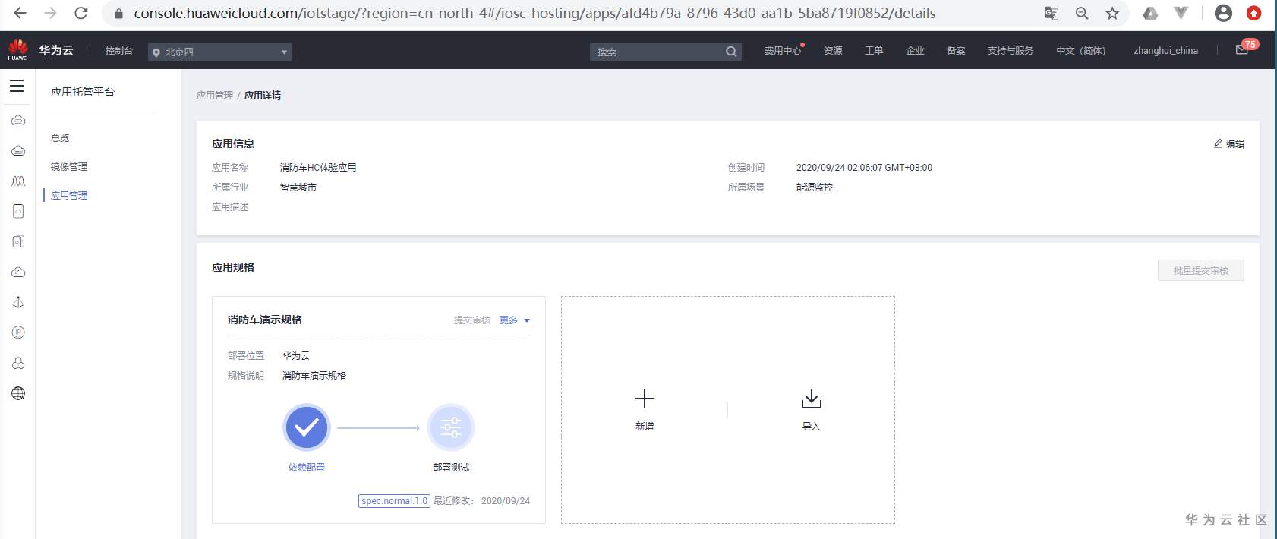Click the 部署测试 label
1277x539 pixels.
coord(451,468)
